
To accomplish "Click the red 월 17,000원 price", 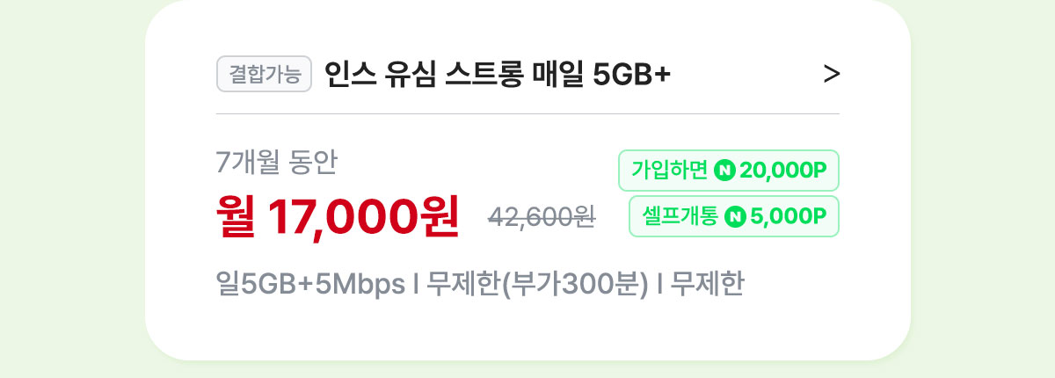I will (338, 215).
